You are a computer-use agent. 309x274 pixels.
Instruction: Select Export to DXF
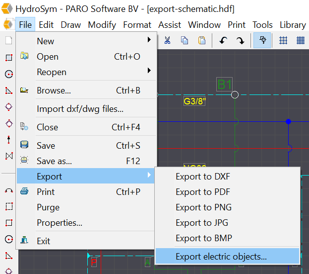[x=228, y=177]
